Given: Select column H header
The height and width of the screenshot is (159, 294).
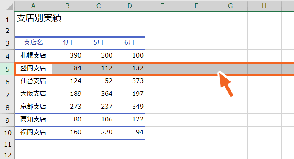Looking at the screenshot, I should tap(265, 6).
